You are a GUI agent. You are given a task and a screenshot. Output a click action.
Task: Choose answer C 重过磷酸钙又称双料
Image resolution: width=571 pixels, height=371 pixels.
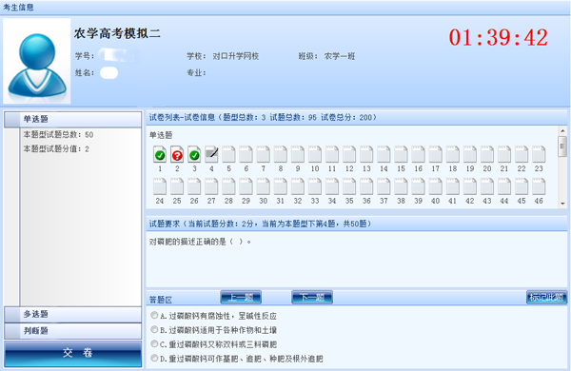coord(154,343)
